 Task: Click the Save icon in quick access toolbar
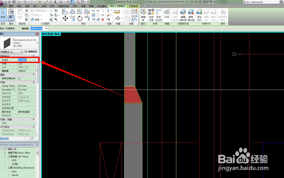tap(14, 2)
